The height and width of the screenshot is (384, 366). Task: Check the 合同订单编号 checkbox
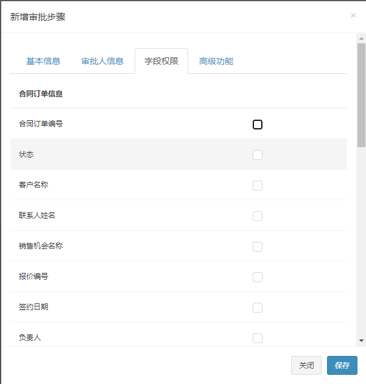pyautogui.click(x=258, y=125)
